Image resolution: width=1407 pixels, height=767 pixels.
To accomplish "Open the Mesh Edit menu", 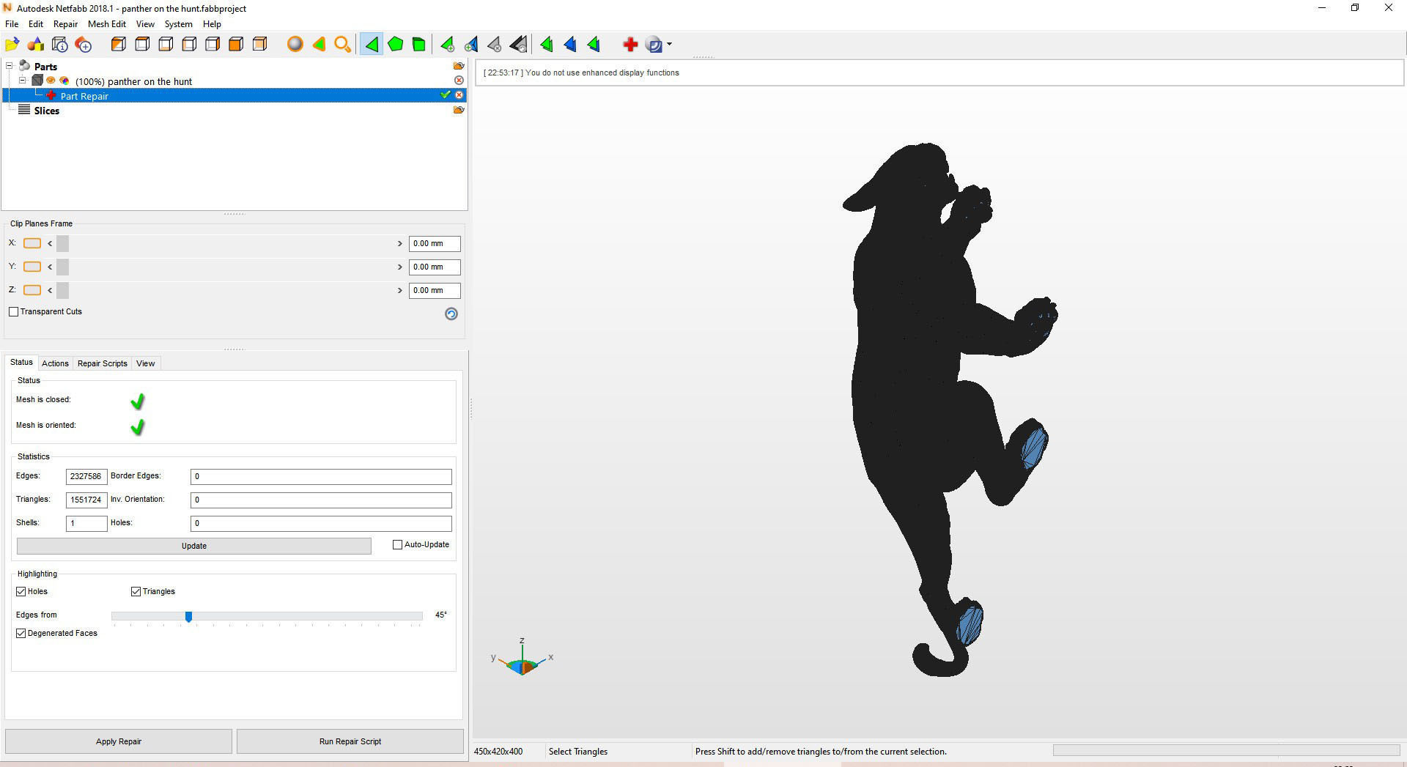I will coord(107,24).
